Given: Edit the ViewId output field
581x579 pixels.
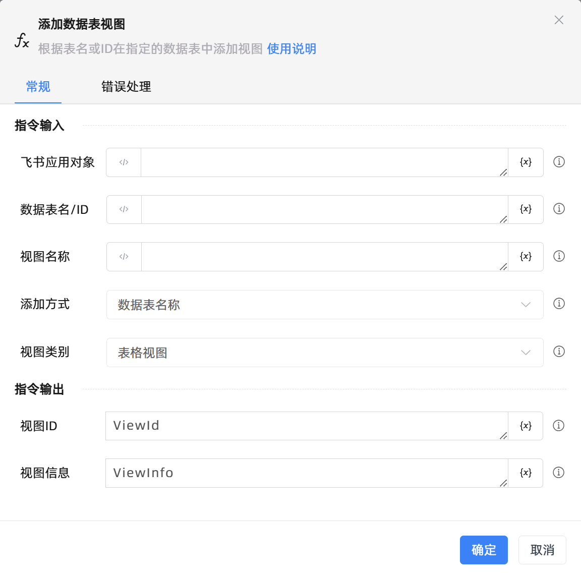Looking at the screenshot, I should point(307,426).
